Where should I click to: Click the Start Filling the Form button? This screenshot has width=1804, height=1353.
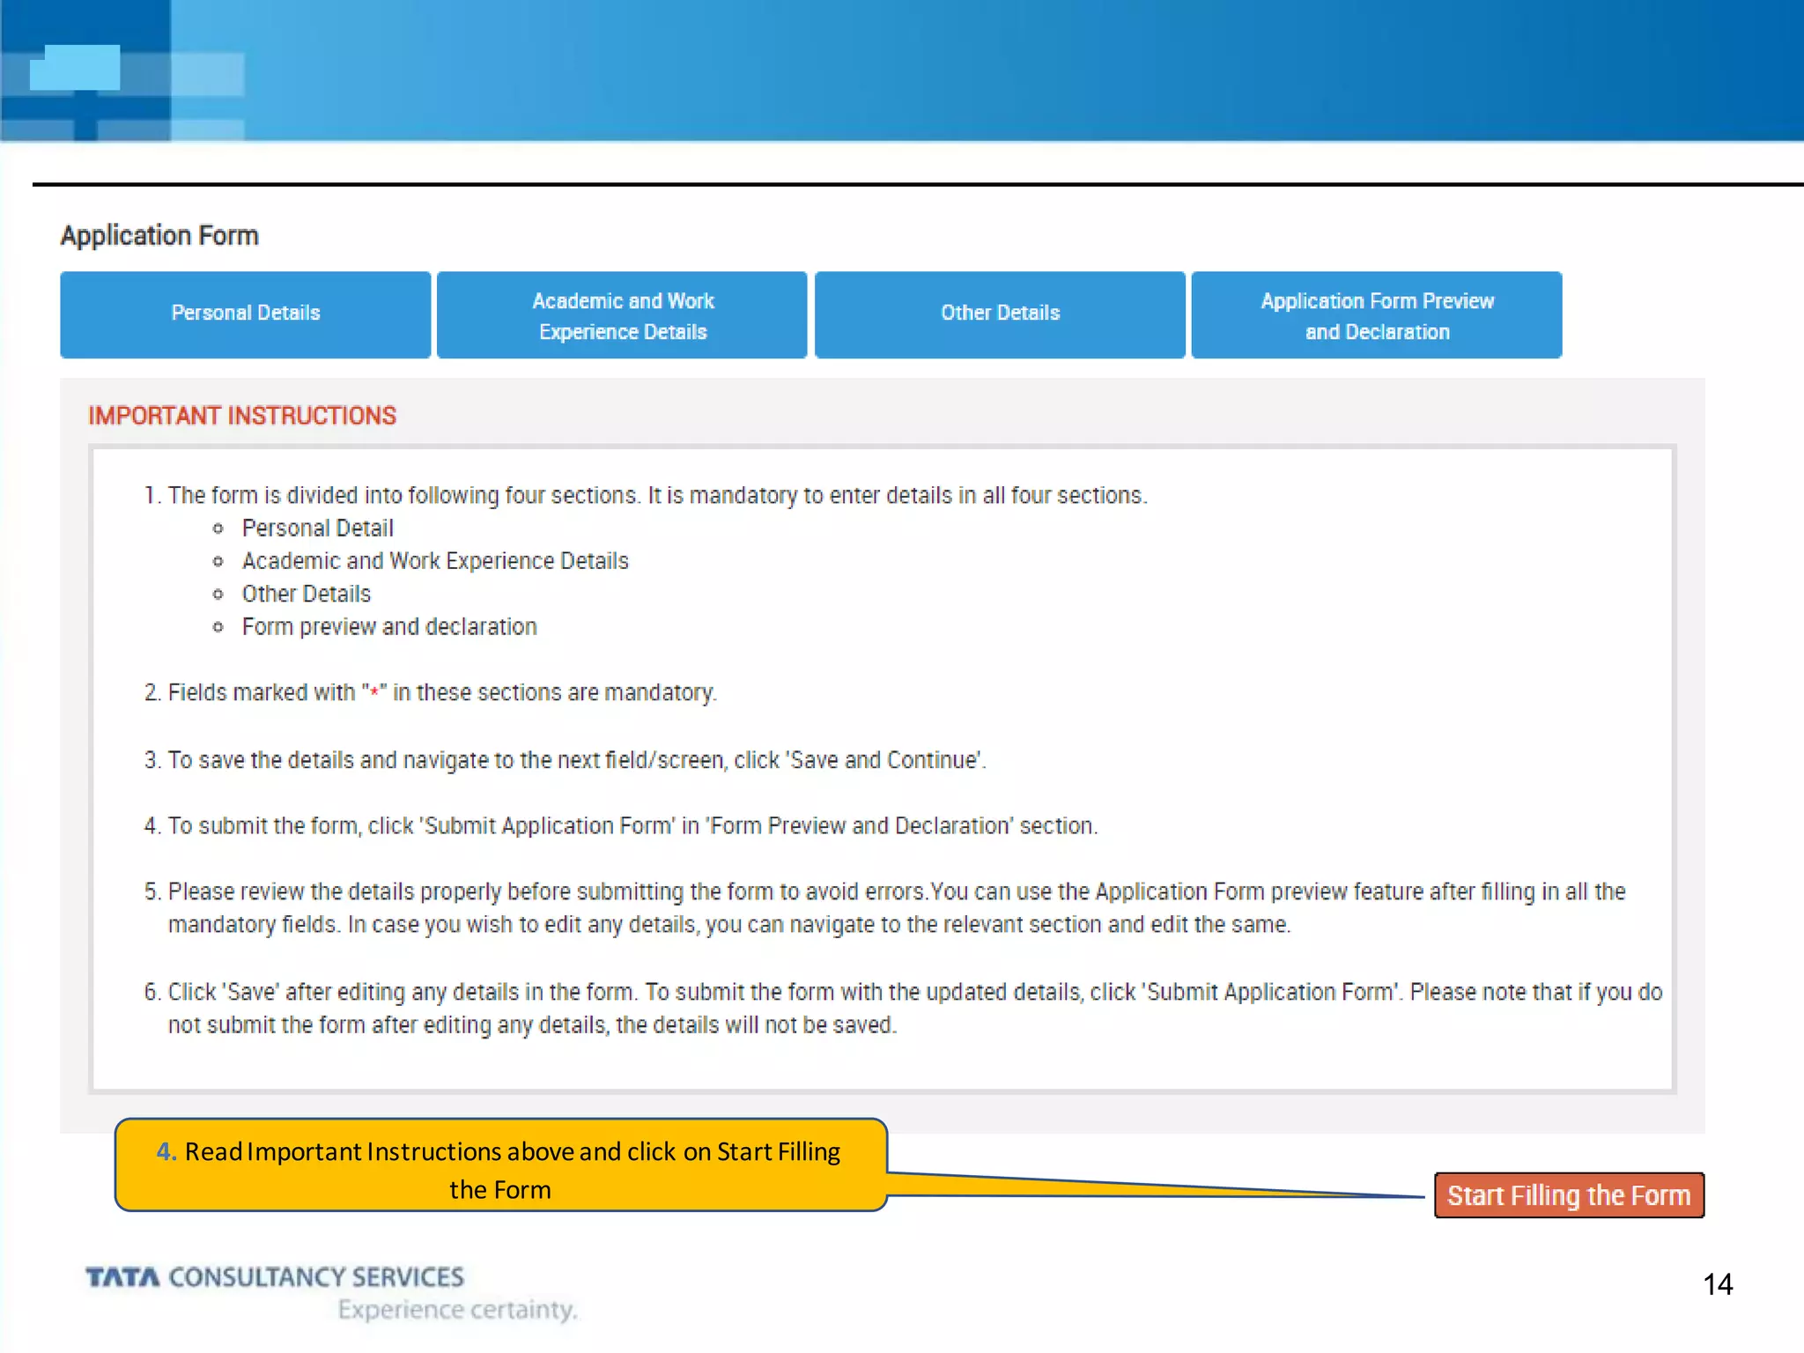(x=1569, y=1195)
